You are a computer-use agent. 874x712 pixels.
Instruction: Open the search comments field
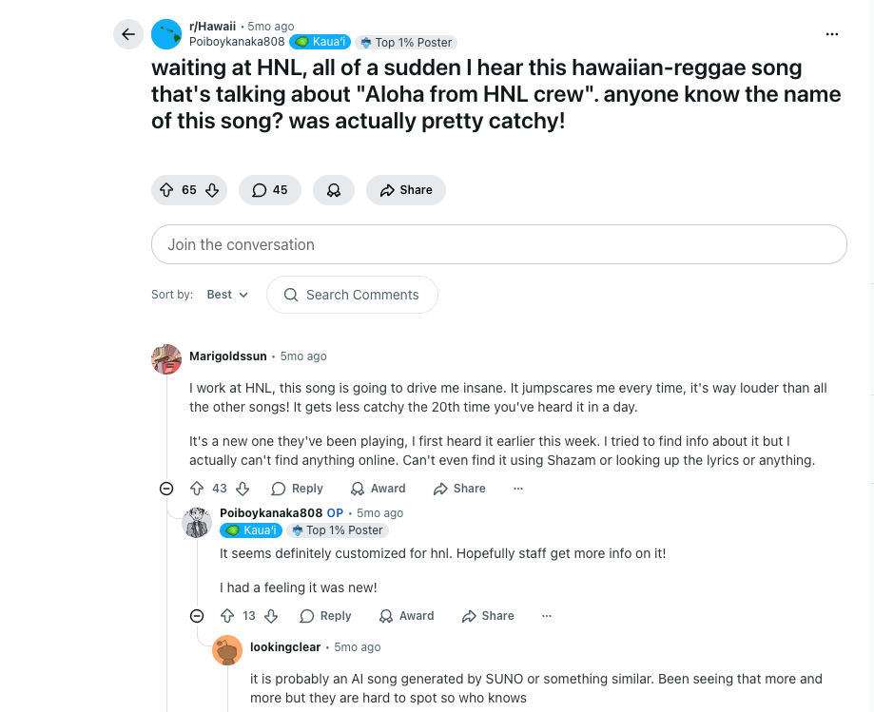[x=352, y=295]
